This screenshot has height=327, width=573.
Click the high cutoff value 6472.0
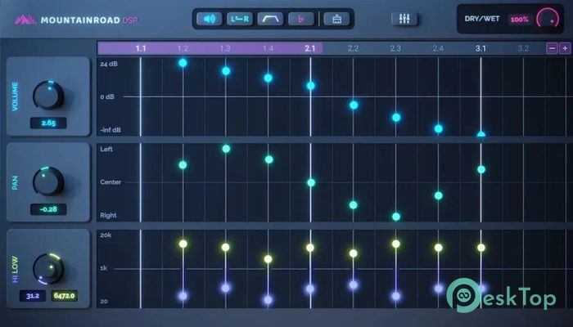pos(65,296)
